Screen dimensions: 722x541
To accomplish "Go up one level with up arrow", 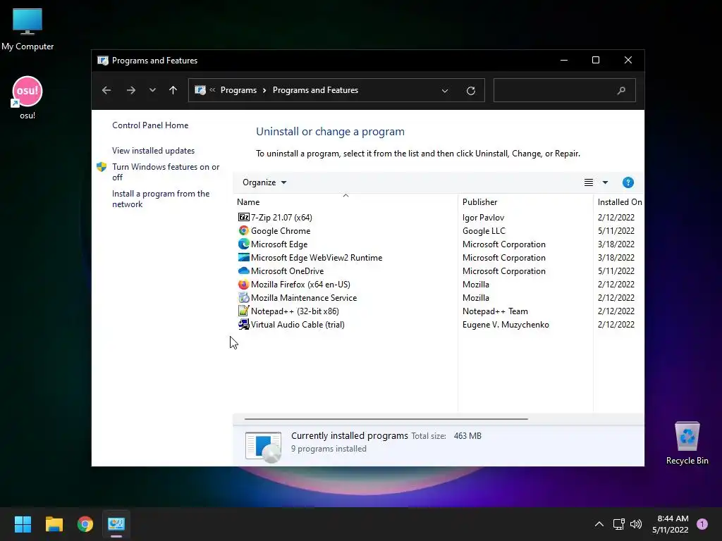I will click(173, 90).
